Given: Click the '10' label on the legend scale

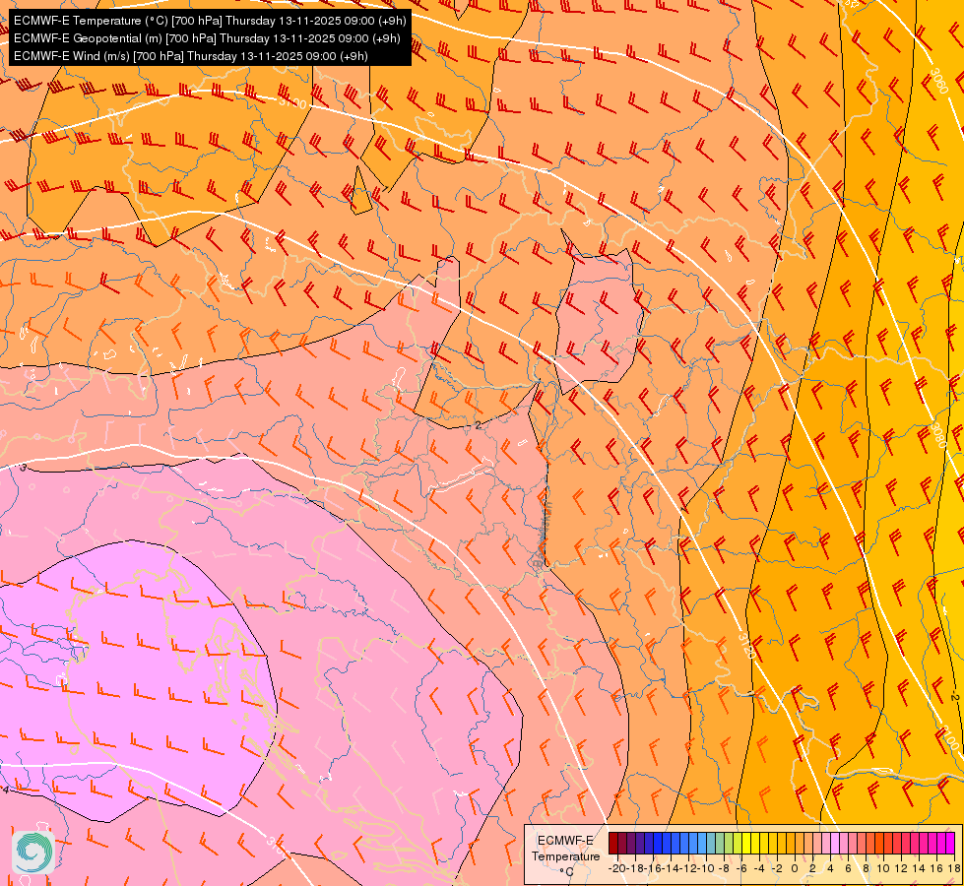Looking at the screenshot, I should pyautogui.click(x=883, y=868).
